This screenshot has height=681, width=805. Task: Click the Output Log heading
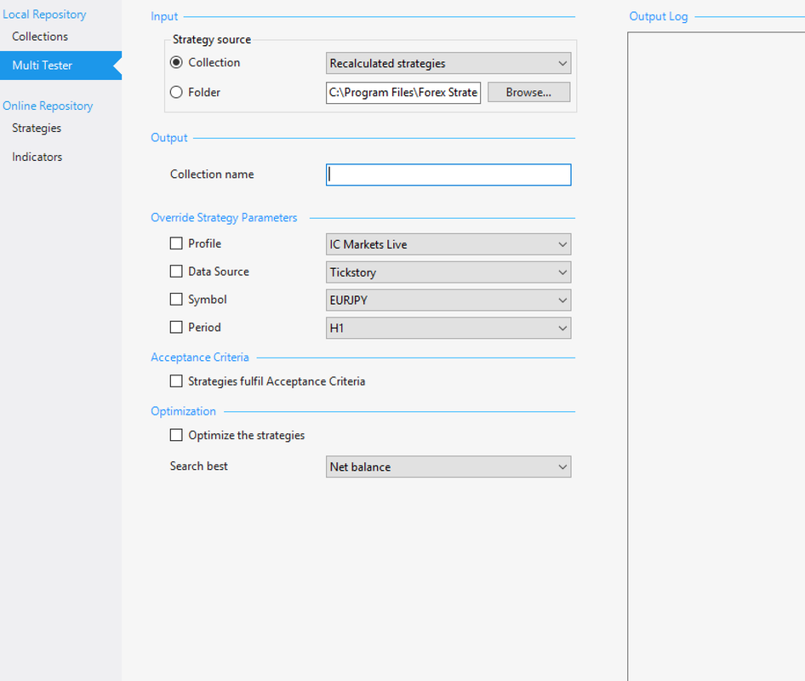tap(658, 16)
